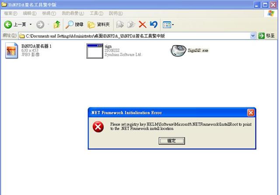The image size is (280, 195).
Task: Expand the address bar dropdown
Action: coord(253,36)
